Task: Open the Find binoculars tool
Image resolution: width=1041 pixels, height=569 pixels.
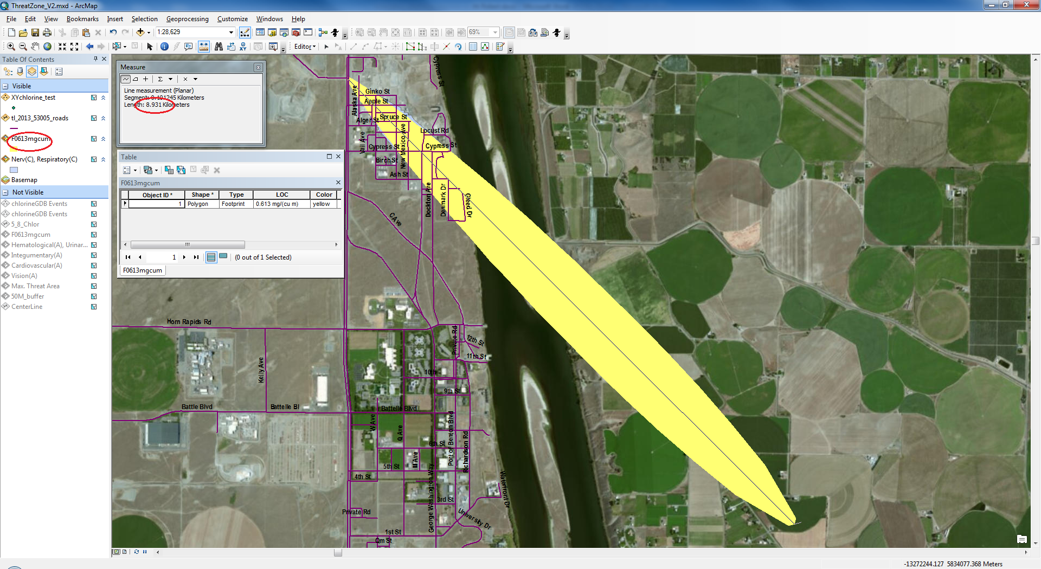Action: pyautogui.click(x=219, y=47)
